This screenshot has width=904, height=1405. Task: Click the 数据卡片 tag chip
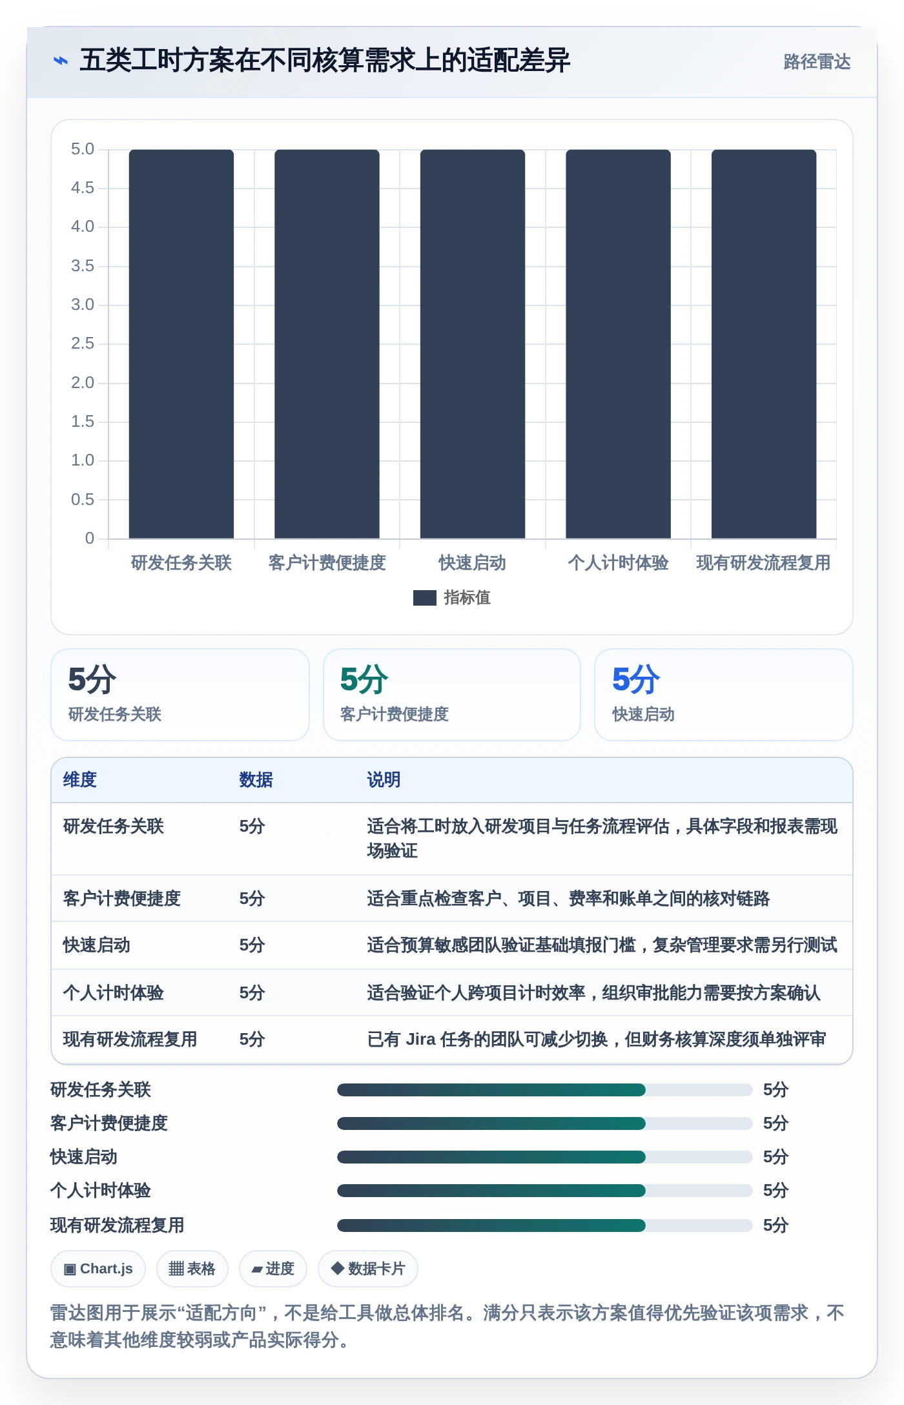point(368,1269)
